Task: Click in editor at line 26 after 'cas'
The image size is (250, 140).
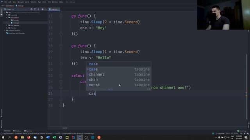Action: click(x=96, y=93)
